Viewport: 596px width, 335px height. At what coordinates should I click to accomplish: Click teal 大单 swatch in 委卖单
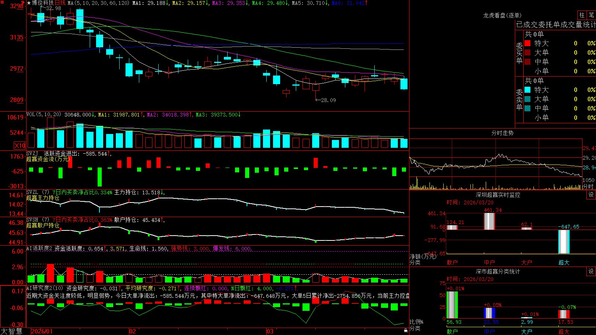[x=527, y=99]
